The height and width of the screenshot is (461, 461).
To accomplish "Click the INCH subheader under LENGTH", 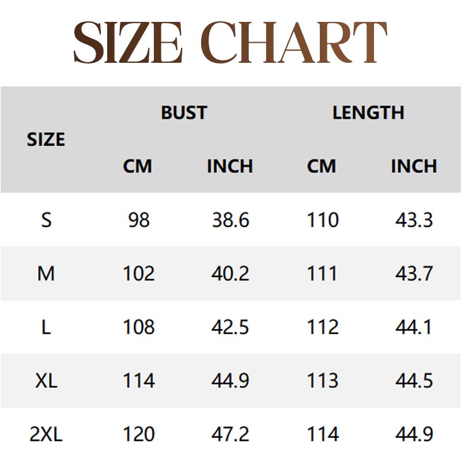I will 414,166.
